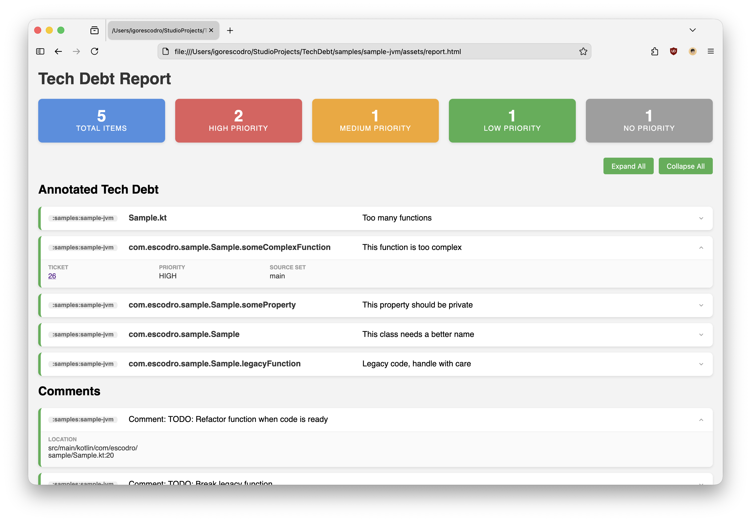Click the Expand All button
This screenshot has width=751, height=522.
tap(628, 166)
